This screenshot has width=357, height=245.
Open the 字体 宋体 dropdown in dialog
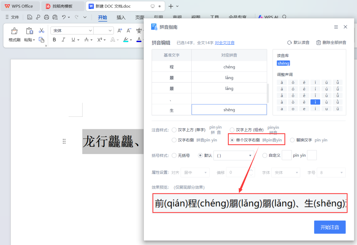click(x=286, y=172)
